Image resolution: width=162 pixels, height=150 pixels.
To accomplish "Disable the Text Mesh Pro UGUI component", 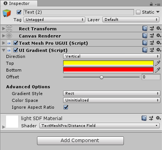I will pos(15,43).
